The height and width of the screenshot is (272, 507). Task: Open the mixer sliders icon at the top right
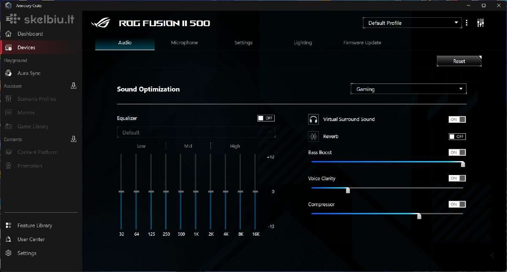[480, 23]
